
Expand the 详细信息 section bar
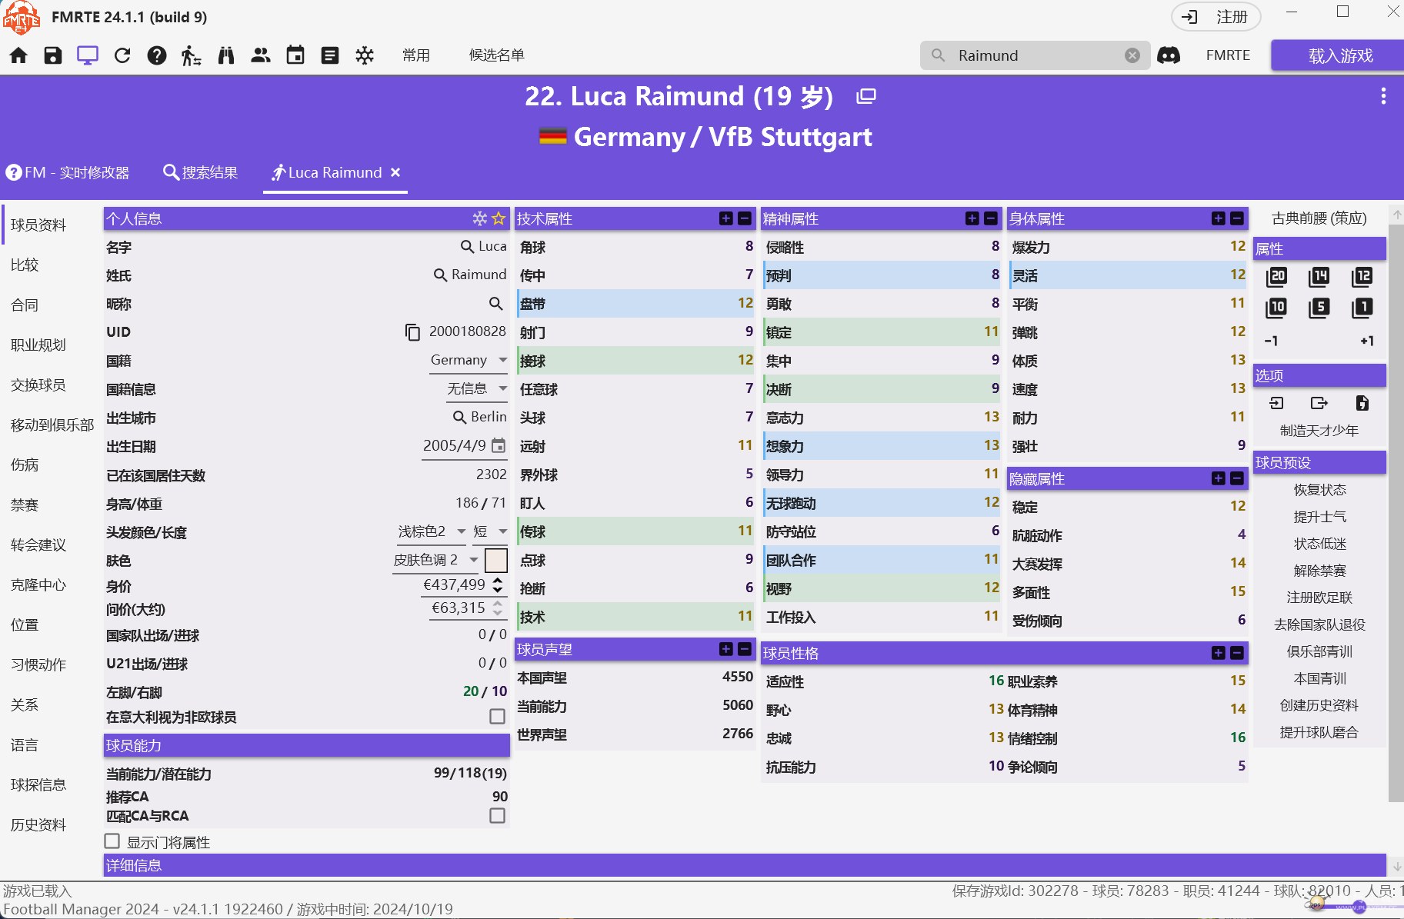(745, 865)
